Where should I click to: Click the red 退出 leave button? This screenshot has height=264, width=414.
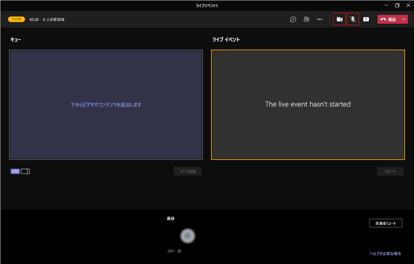click(x=388, y=19)
